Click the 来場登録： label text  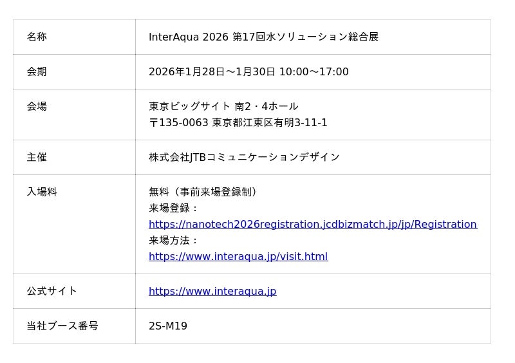174,209
